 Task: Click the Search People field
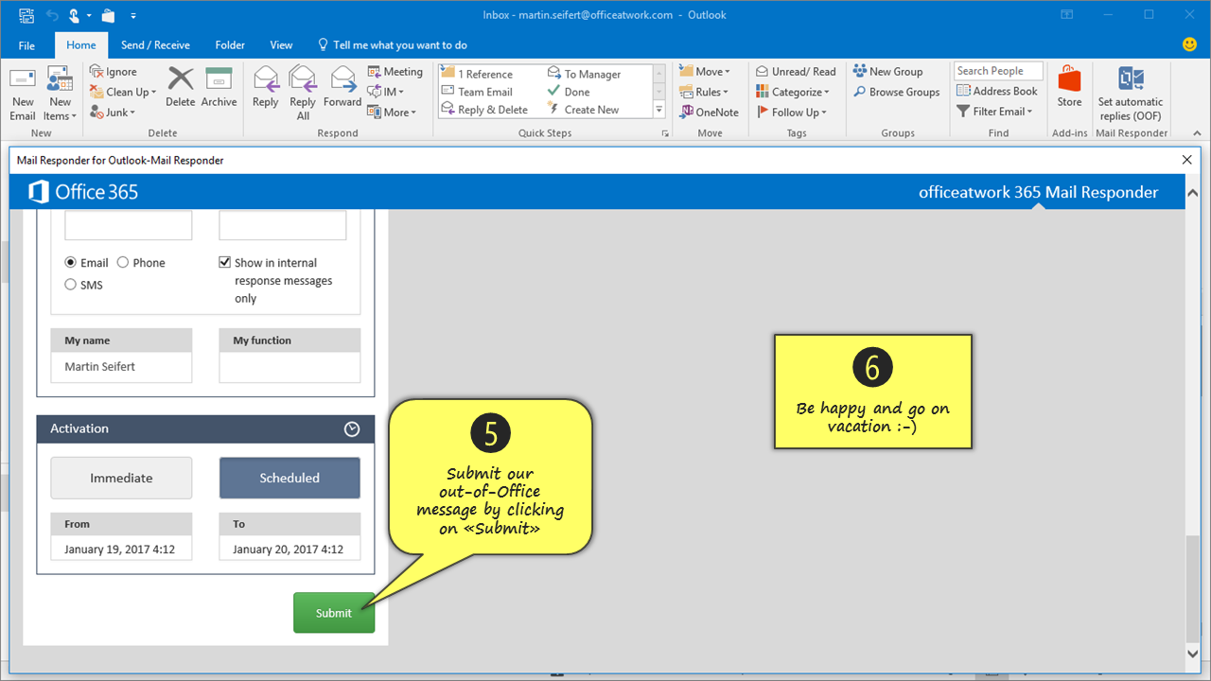pyautogui.click(x=998, y=71)
